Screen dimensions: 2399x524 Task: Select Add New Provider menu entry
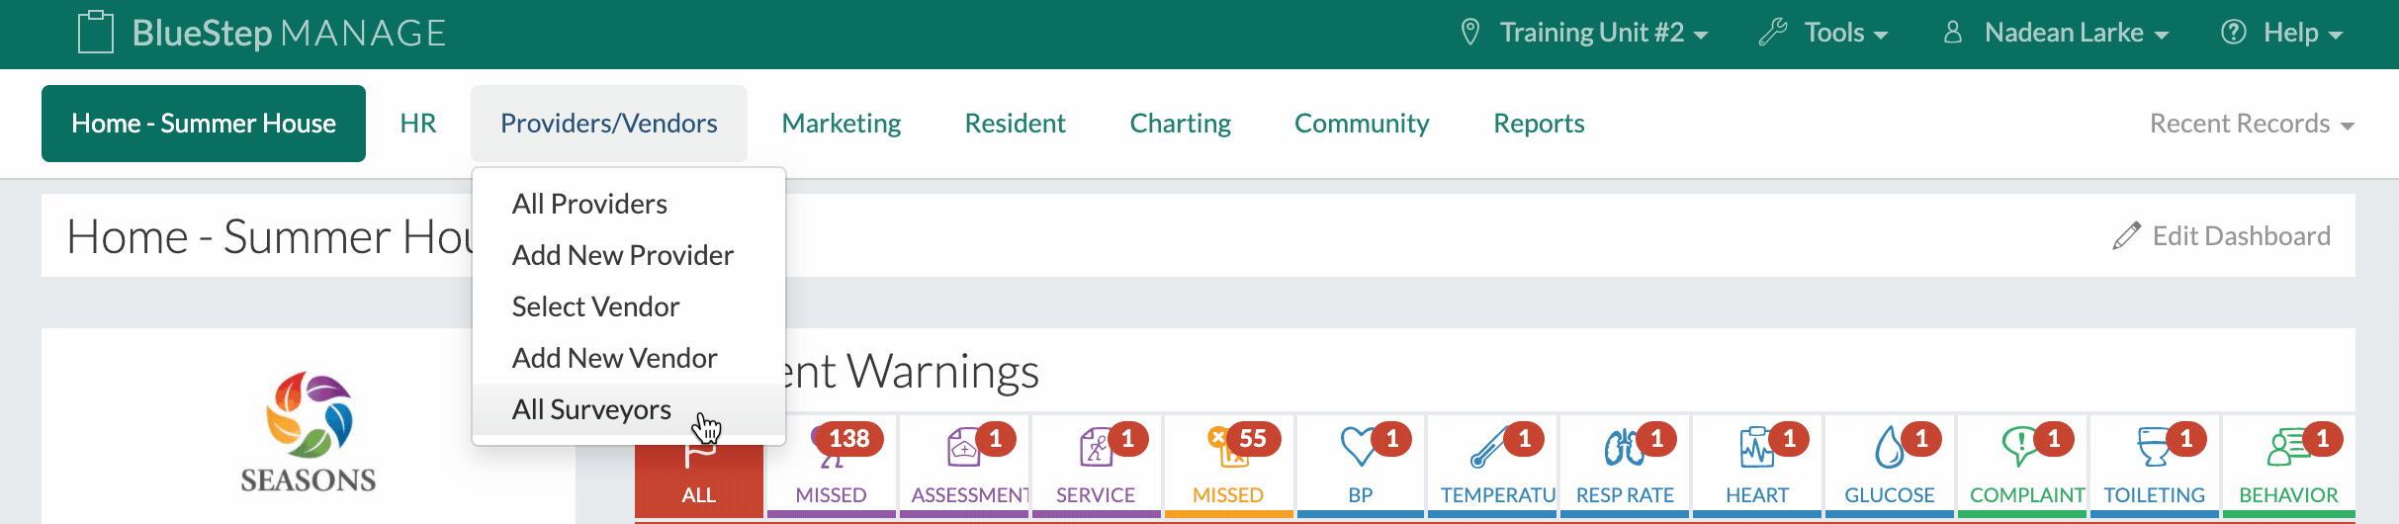point(623,255)
